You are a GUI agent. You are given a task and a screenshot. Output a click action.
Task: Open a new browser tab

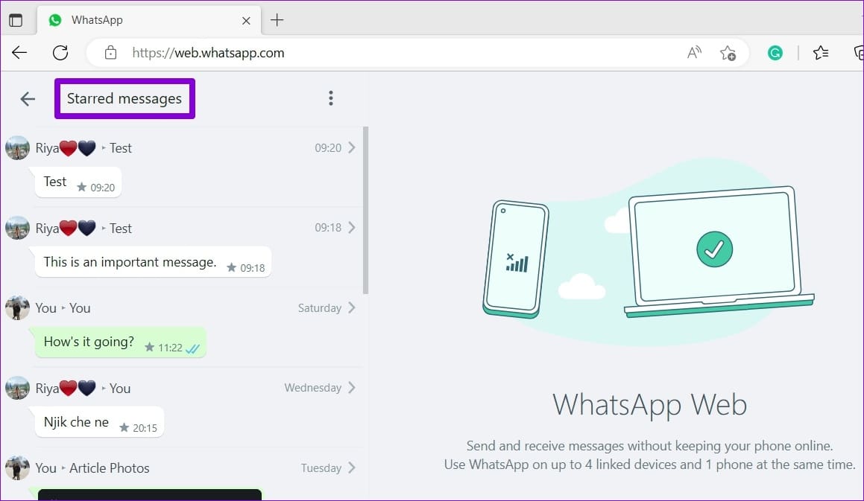277,20
